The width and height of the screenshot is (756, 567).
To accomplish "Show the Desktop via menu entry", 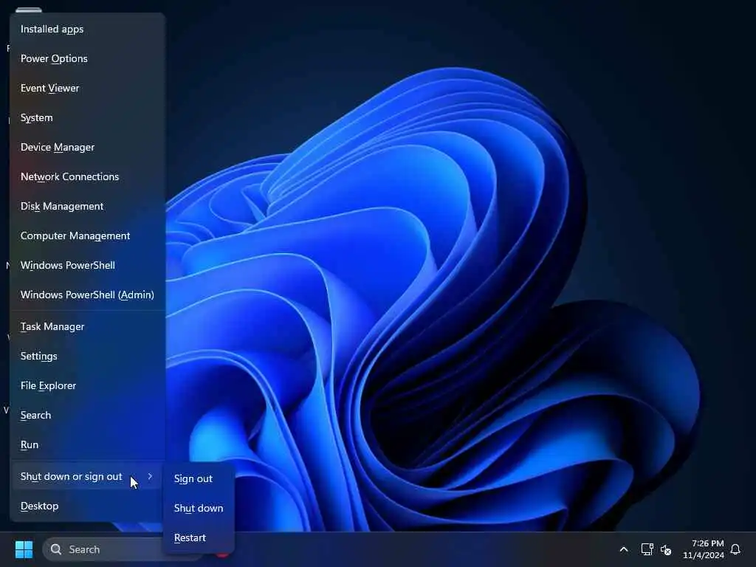I will [87, 506].
